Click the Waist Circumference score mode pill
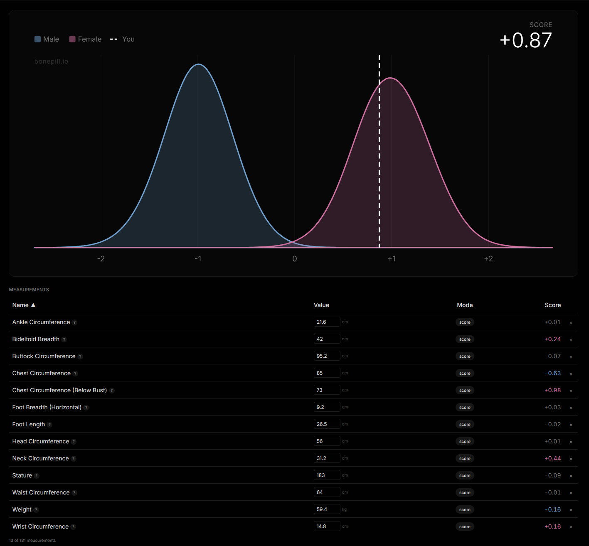Image resolution: width=589 pixels, height=546 pixels. coord(465,493)
